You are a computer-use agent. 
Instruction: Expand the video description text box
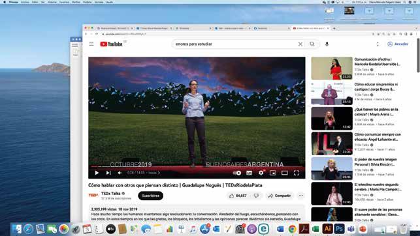point(197,214)
